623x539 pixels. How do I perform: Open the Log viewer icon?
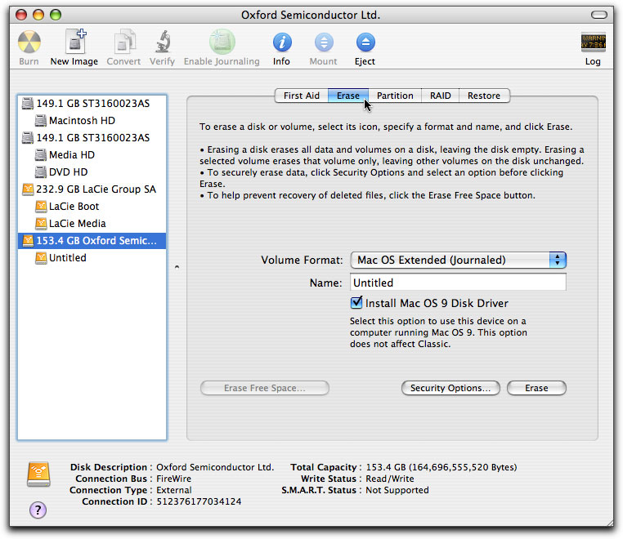(x=593, y=42)
